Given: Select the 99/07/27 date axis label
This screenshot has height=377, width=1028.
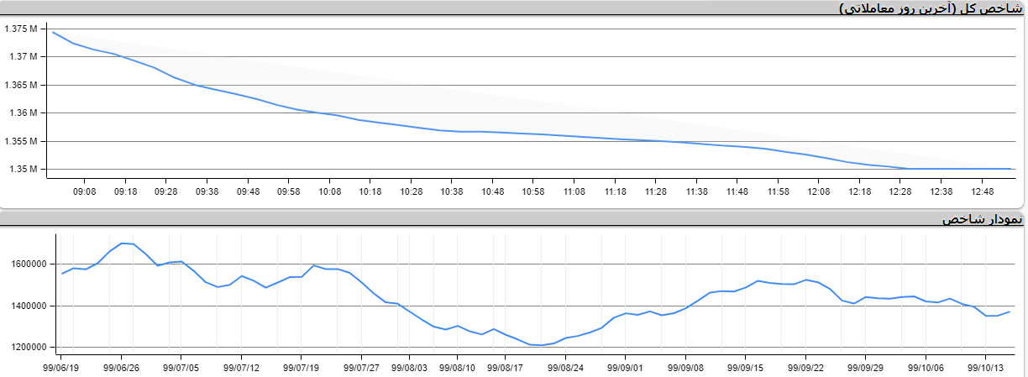Looking at the screenshot, I should 361,367.
